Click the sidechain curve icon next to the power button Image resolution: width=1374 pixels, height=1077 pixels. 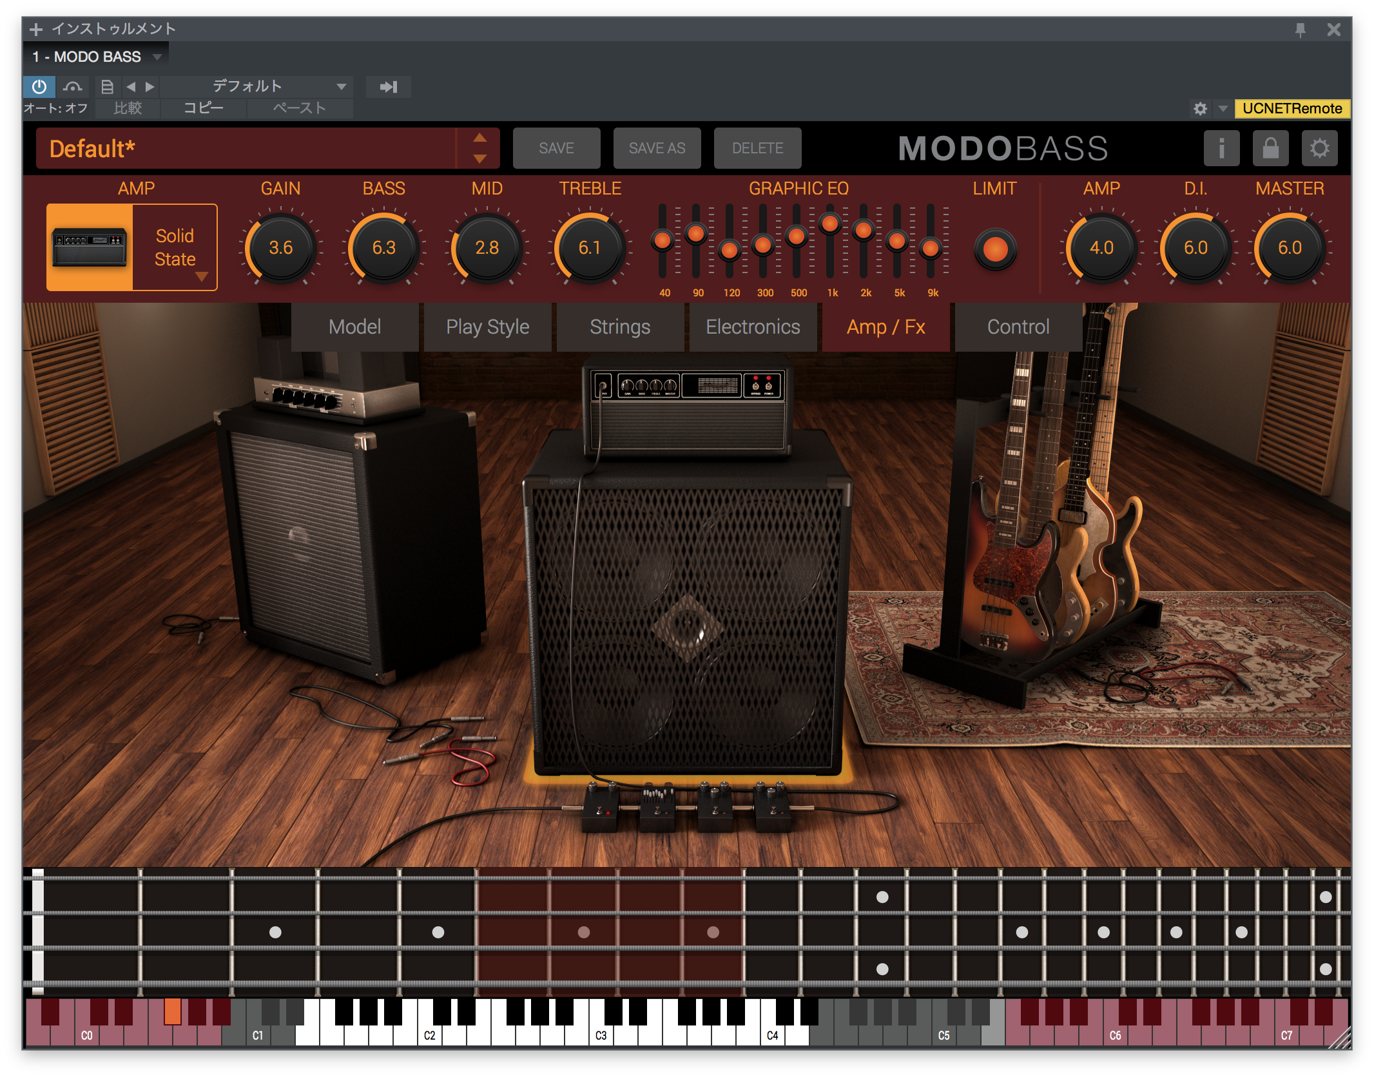(73, 86)
